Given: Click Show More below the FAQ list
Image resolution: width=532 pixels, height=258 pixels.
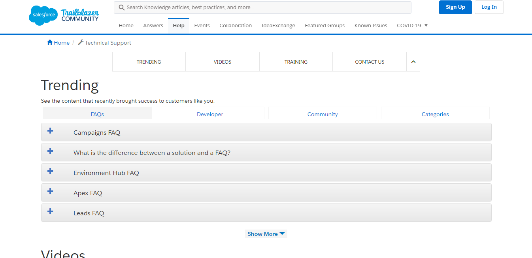Looking at the screenshot, I should click(x=266, y=234).
